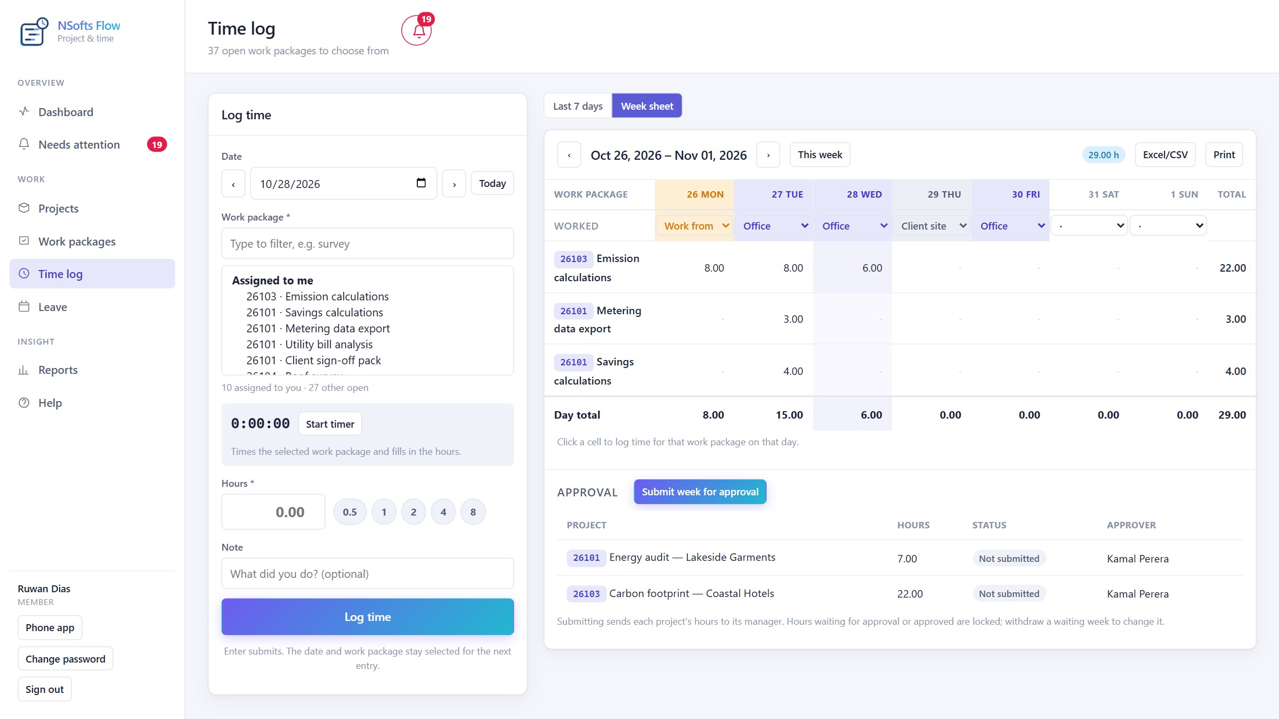Open the Phone app link
This screenshot has width=1279, height=719.
tap(50, 628)
